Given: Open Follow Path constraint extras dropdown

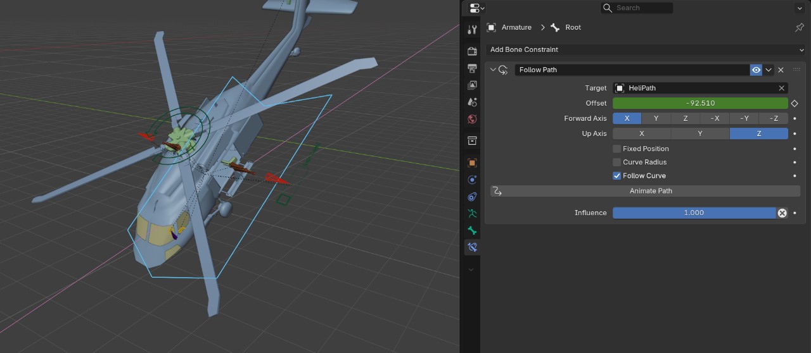Looking at the screenshot, I should [769, 70].
